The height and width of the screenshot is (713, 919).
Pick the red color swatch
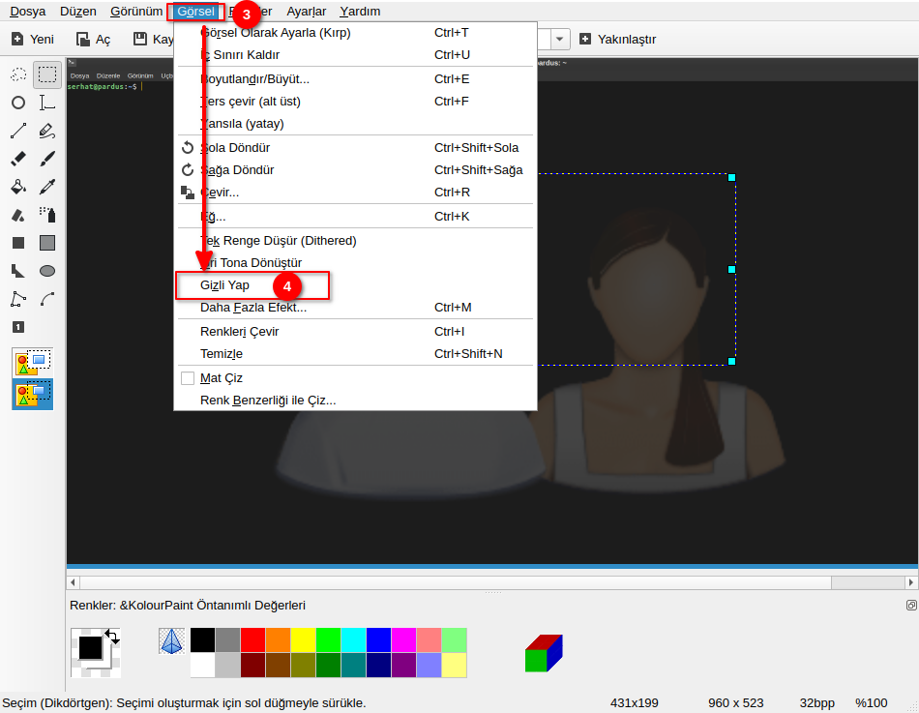coord(252,639)
